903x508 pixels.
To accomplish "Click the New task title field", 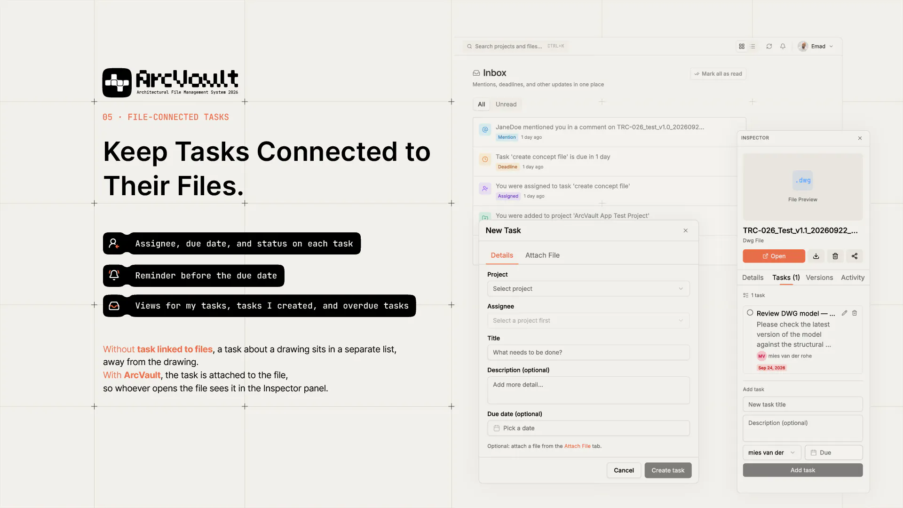I will (x=803, y=405).
